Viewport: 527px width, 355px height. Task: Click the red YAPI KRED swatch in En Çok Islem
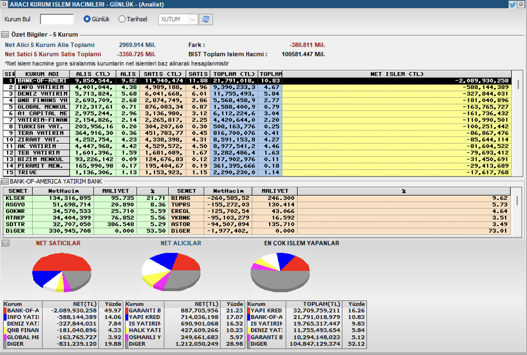pos(249,311)
